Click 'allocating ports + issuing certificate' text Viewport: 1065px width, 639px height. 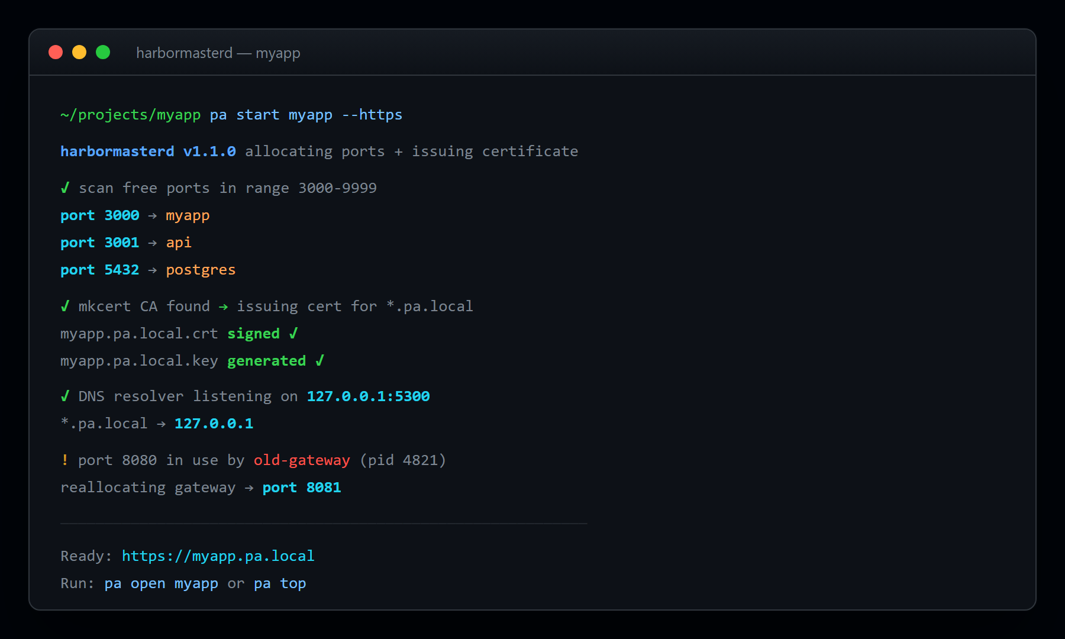[x=412, y=151]
